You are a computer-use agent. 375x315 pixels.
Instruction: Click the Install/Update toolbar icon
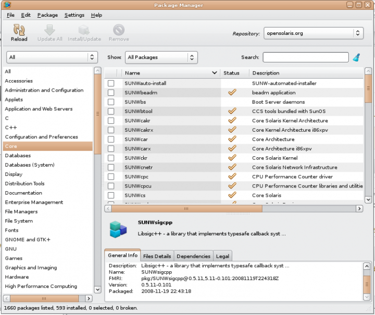[x=84, y=30]
